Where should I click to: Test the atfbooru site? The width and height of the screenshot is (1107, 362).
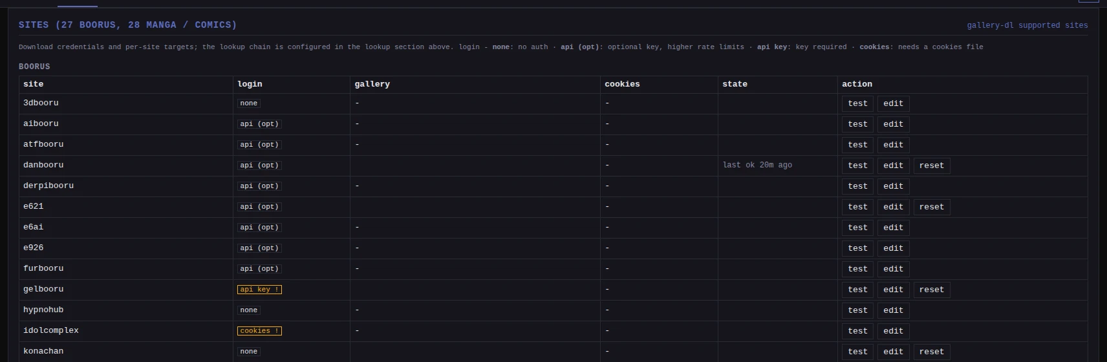(857, 145)
